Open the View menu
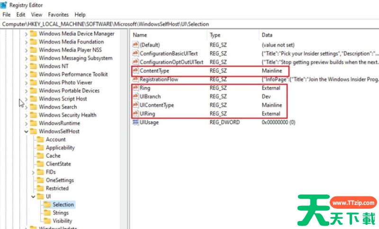Image resolution: width=379 pixels, height=229 pixels. click(x=36, y=15)
